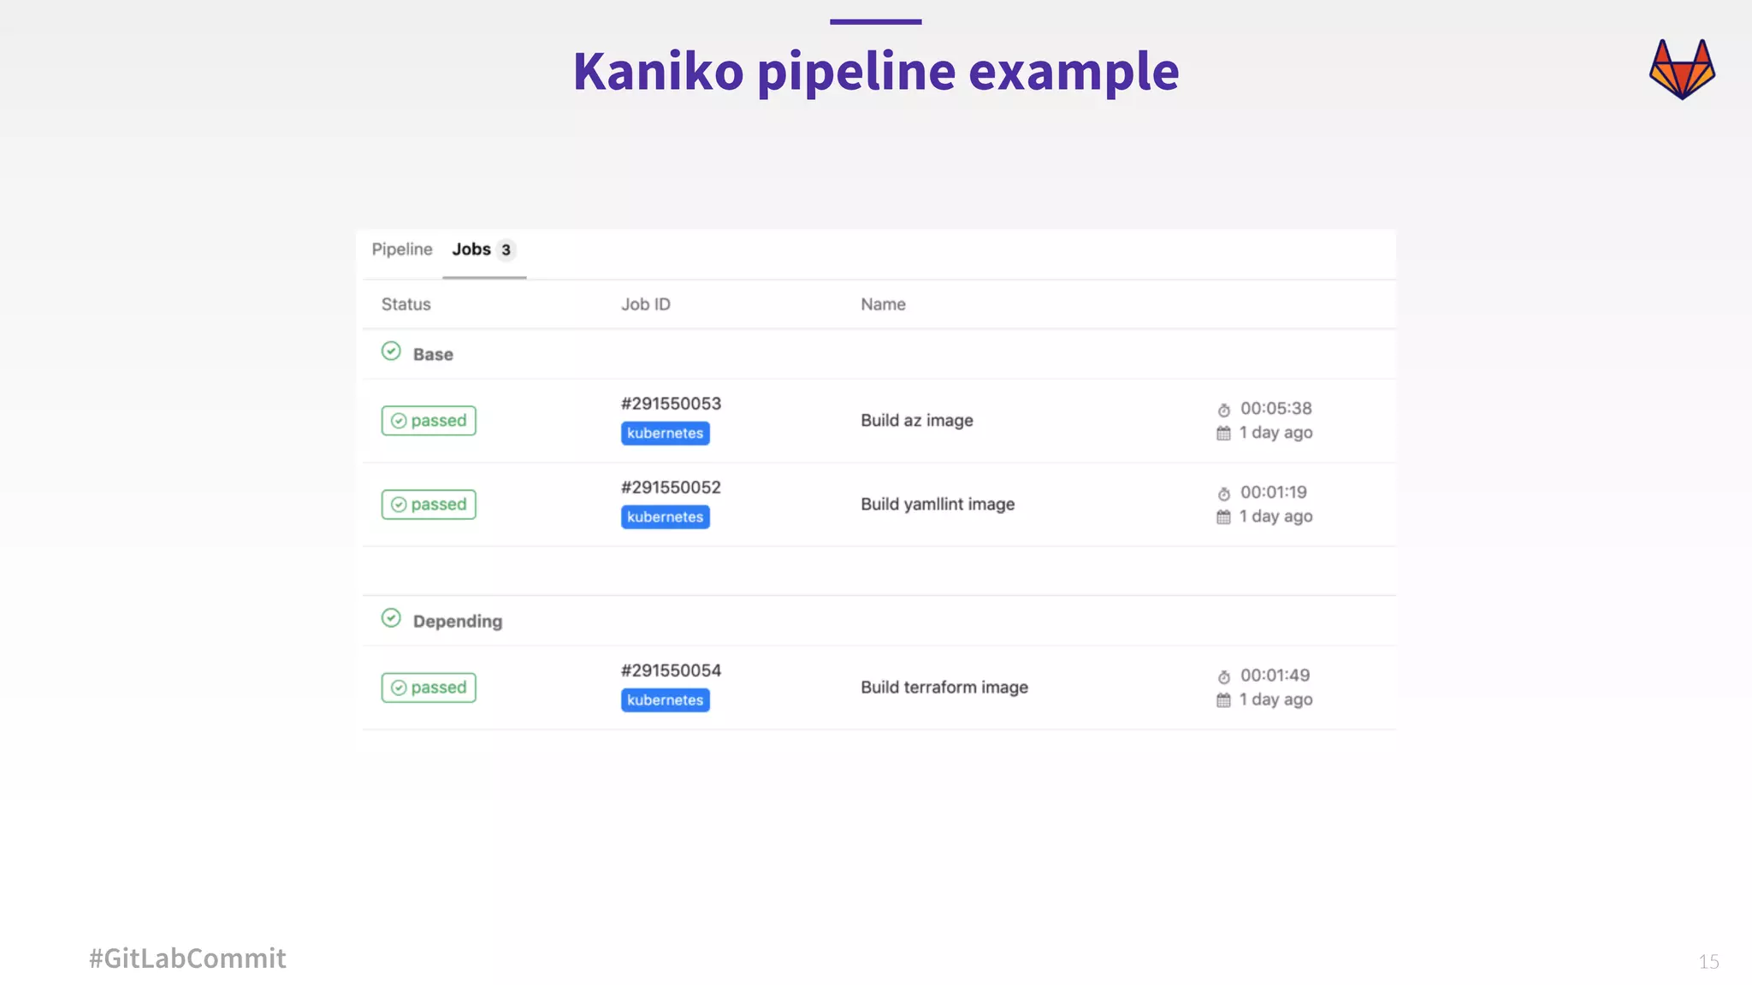
Task: Open passed status of Build yamllint image
Action: pos(429,504)
